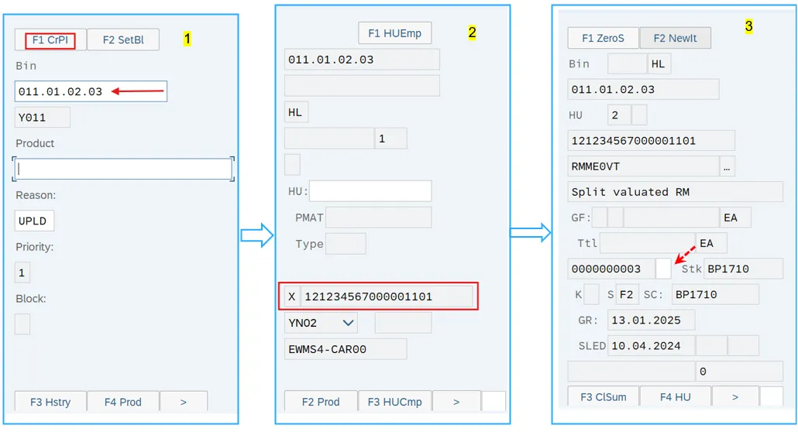Screen dimensions: 798x432
Task: Click the > arrow beside F3 HUCmp
Action: tap(456, 402)
